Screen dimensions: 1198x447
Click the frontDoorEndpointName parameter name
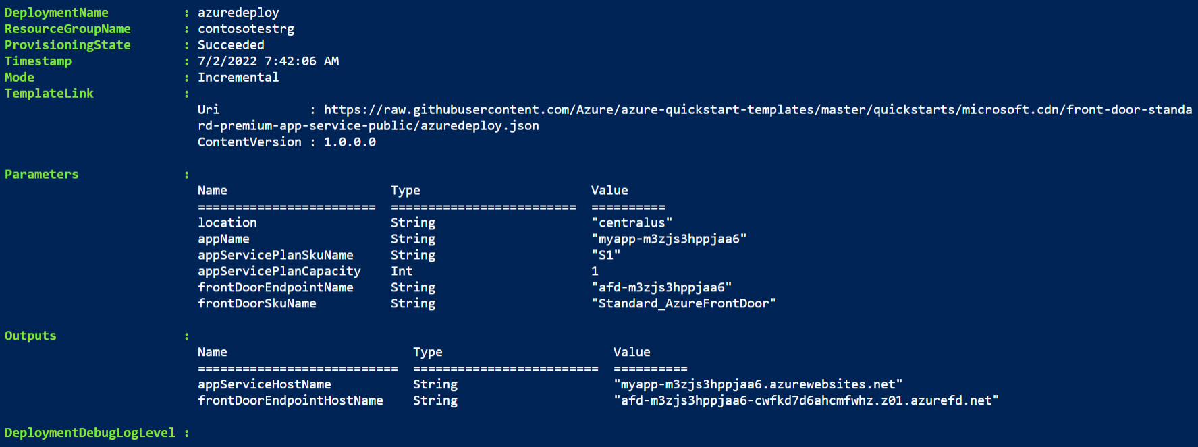tap(275, 288)
